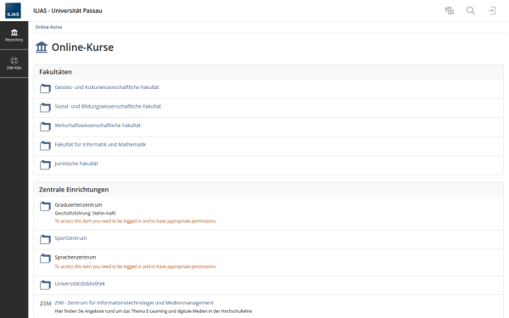Click folder icon next to Sprachenzentrum
Screen dimensions: 509x318
coord(45,259)
